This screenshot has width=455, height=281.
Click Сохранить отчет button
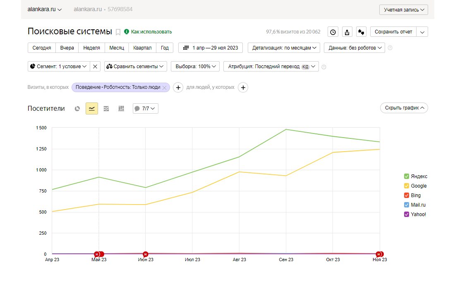[393, 32]
